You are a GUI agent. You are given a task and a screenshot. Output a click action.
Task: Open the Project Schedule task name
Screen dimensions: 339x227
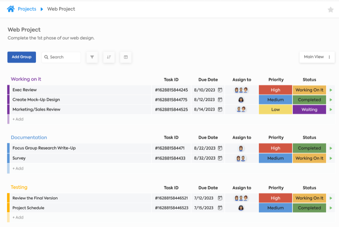(x=28, y=208)
